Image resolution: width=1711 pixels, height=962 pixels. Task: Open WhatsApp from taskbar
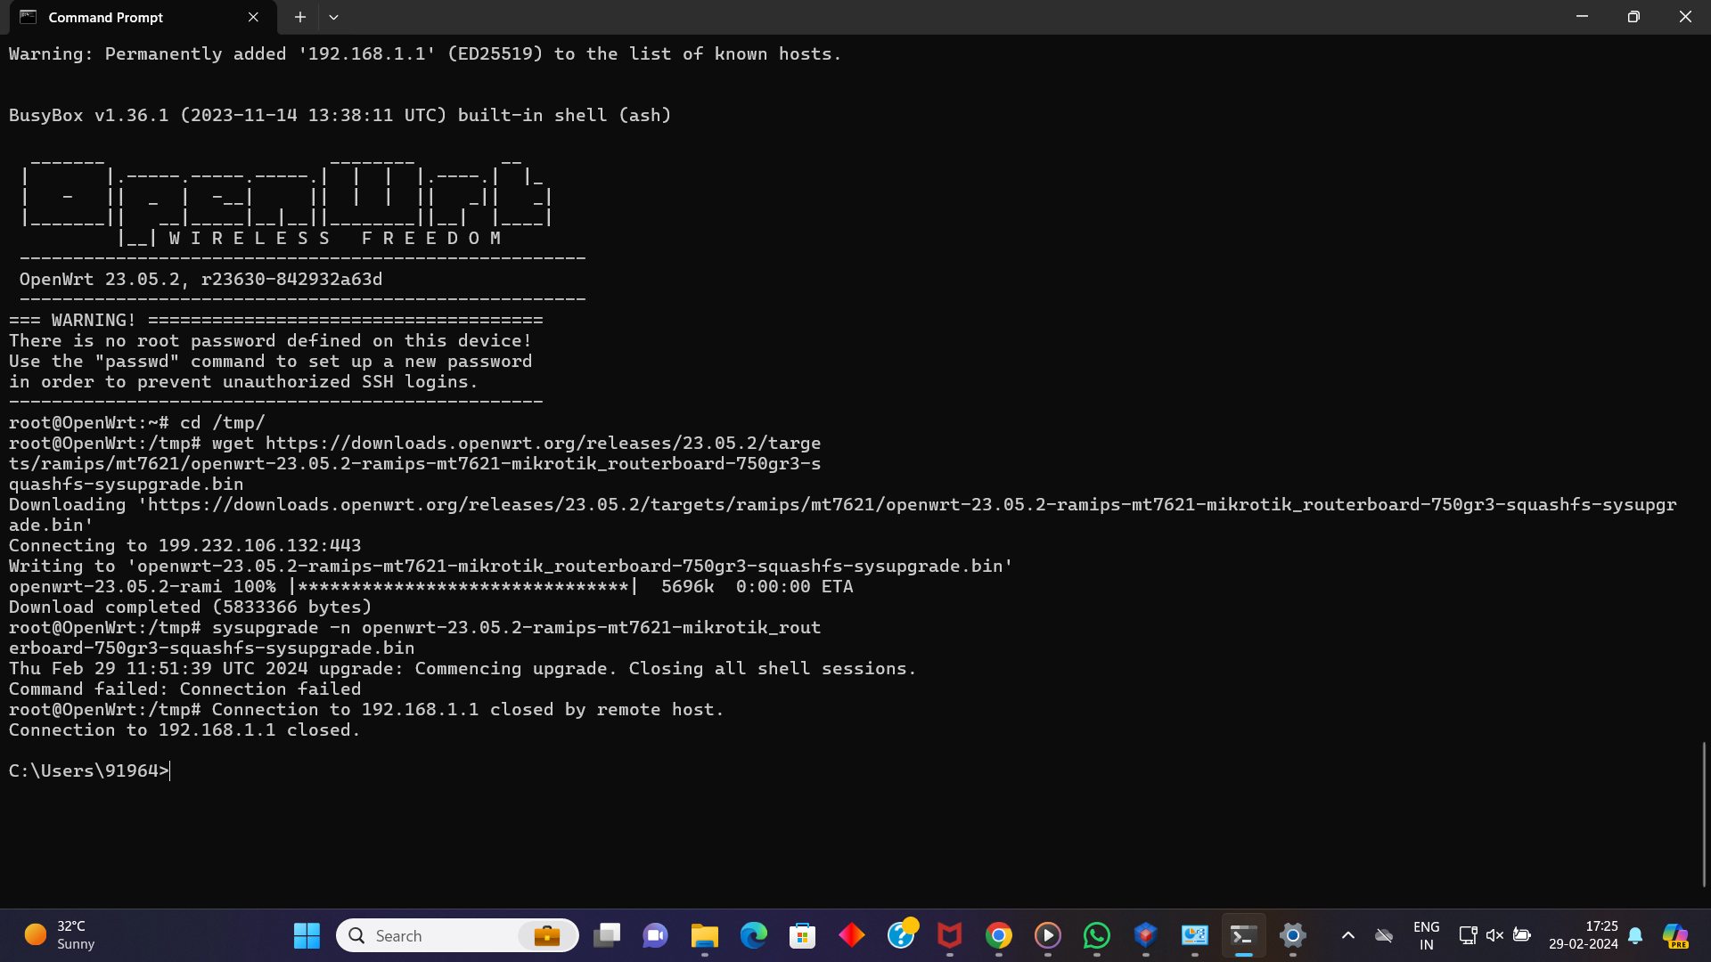[1097, 935]
